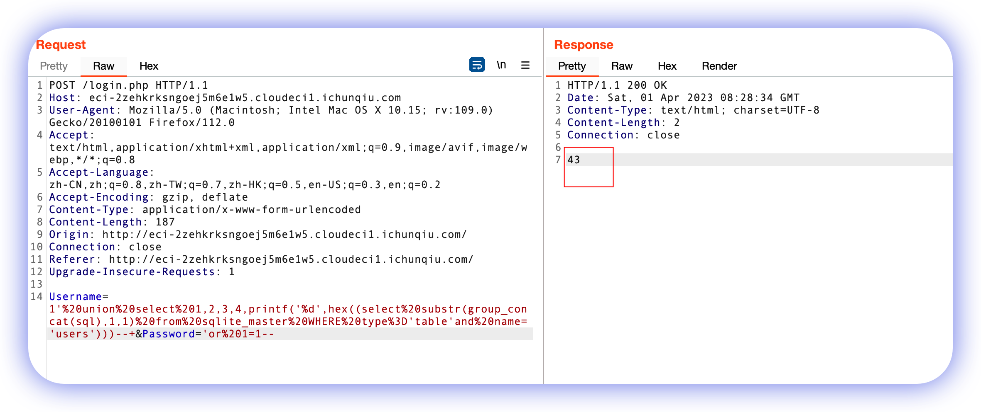Switch to the Request Pretty tab
The height and width of the screenshot is (412, 981).
click(x=54, y=66)
